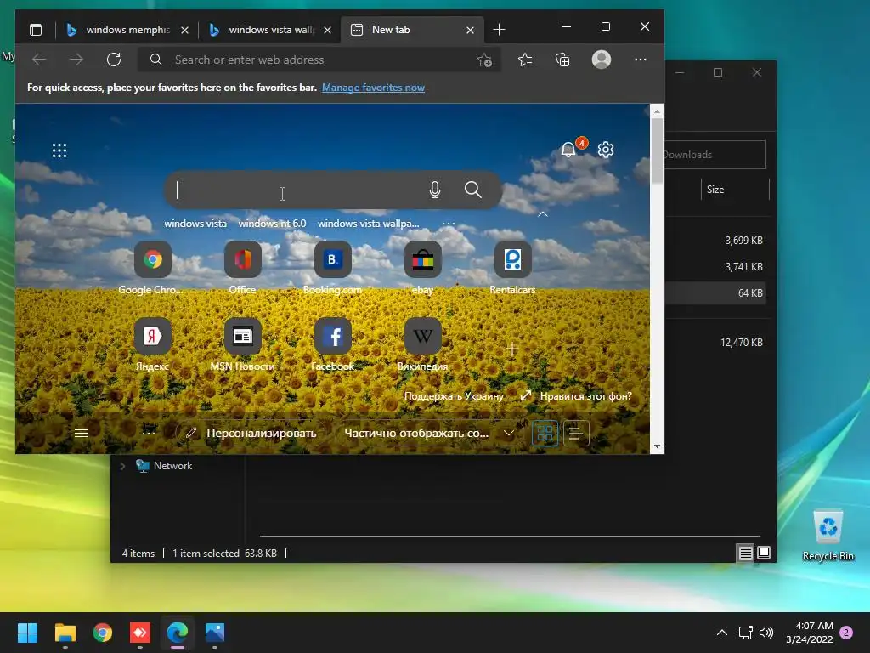Image resolution: width=870 pixels, height=653 pixels.
Task: Open Microsoft Edge taskbar icon
Action: 178,633
